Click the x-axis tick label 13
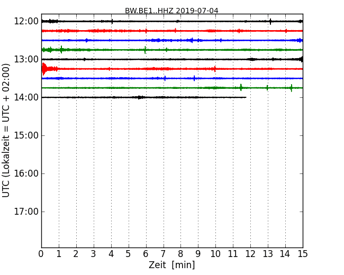Image resolution: width=344 pixels, height=275 pixels. [x=268, y=254]
